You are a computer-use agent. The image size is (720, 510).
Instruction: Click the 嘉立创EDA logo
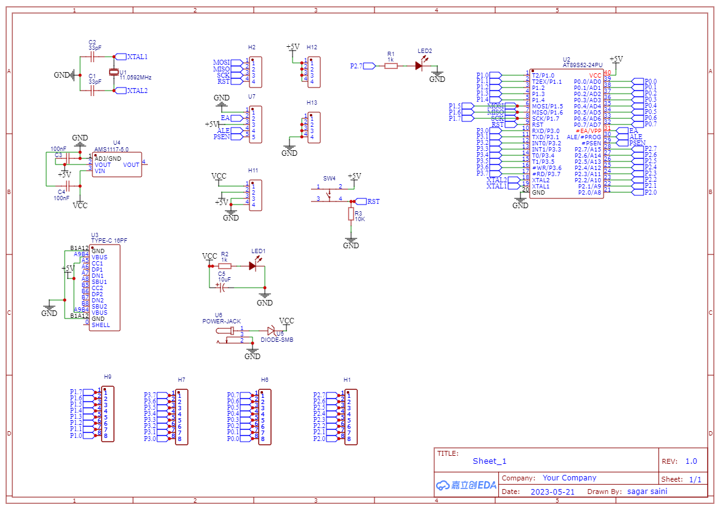(465, 485)
